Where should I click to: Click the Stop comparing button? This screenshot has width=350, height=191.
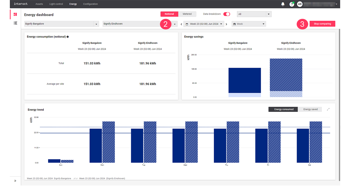click(322, 24)
